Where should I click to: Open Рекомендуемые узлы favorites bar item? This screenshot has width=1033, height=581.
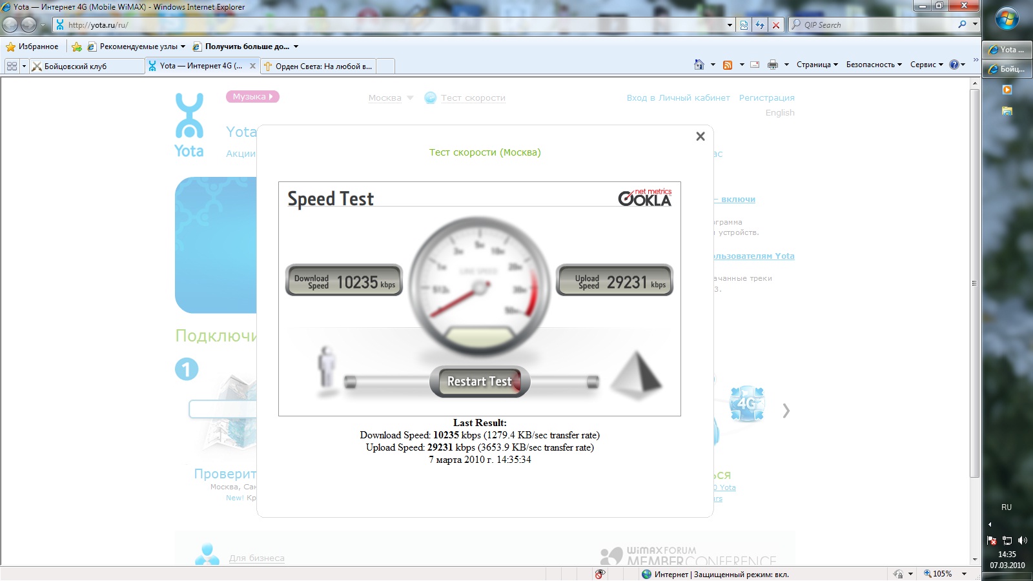[x=137, y=46]
